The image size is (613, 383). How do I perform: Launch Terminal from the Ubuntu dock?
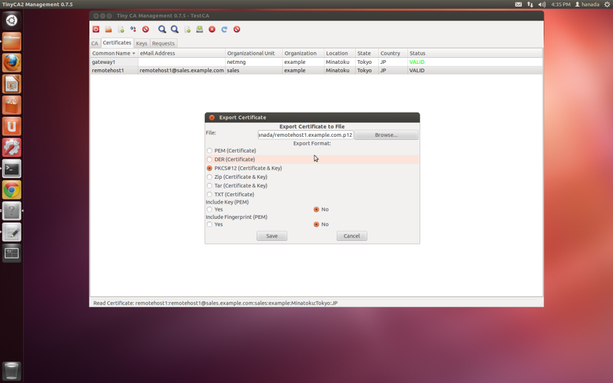click(12, 168)
